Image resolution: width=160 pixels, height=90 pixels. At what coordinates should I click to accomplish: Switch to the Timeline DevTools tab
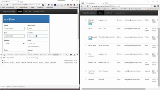point(30,55)
